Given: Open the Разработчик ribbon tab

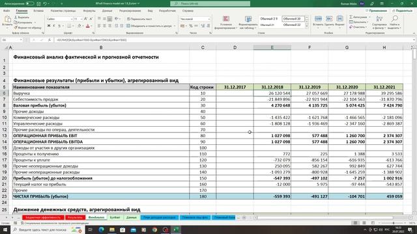Looking at the screenshot, I should pyautogui.click(x=167, y=11).
